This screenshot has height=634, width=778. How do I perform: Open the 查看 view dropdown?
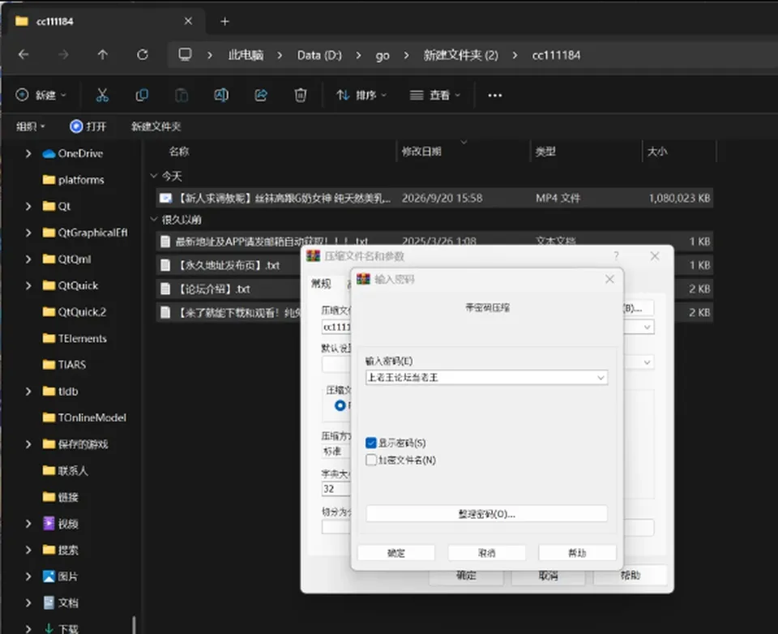tap(435, 95)
